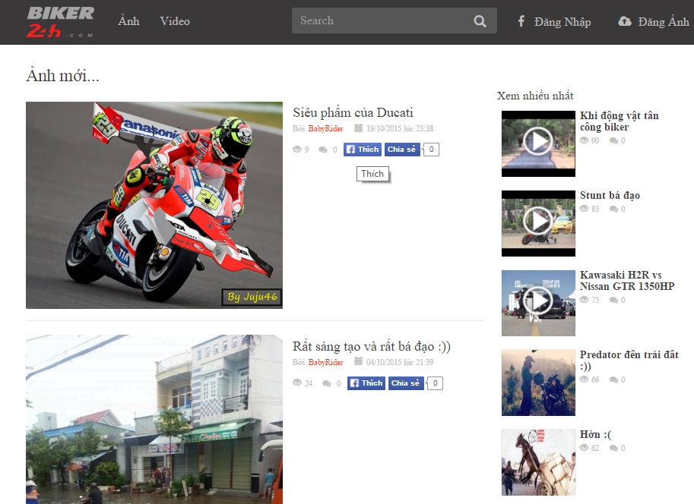Open 'Predator đến trái đất' thumbnail
694x504 pixels.
[x=538, y=383]
